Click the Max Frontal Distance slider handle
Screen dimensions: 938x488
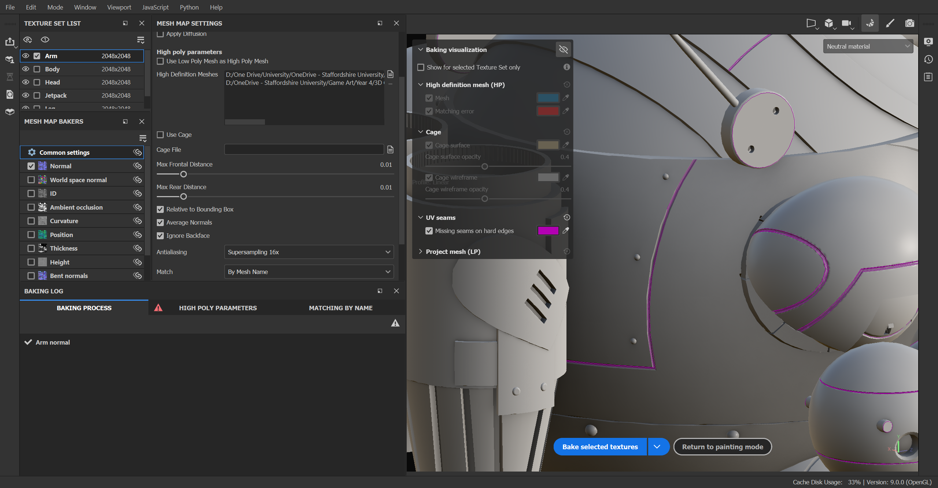pyautogui.click(x=184, y=174)
